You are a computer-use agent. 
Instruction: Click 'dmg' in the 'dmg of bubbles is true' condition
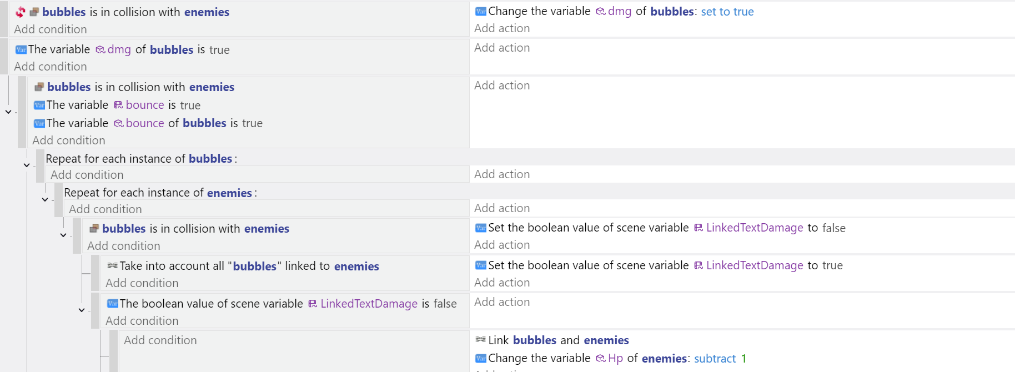click(119, 50)
